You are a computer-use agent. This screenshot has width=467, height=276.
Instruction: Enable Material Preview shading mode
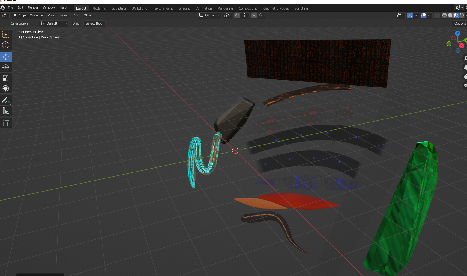pos(456,15)
